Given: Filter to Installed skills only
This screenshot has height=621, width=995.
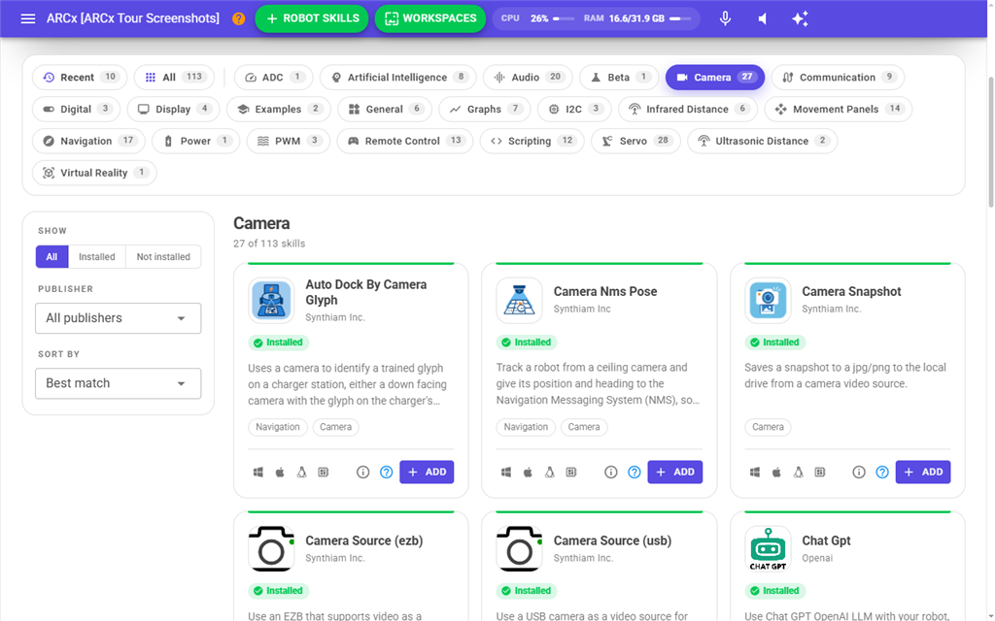Looking at the screenshot, I should [97, 256].
